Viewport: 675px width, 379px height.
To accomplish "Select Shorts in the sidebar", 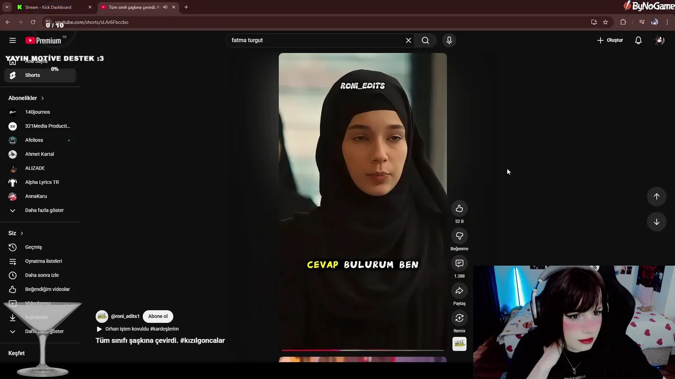I will pos(40,75).
